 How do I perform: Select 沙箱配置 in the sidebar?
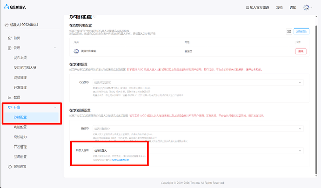[32, 117]
